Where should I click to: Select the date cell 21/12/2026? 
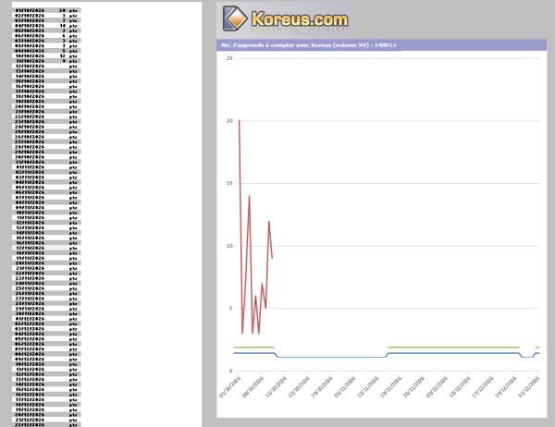(30, 420)
